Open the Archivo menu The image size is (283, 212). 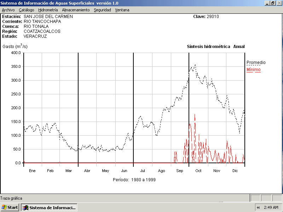point(8,10)
